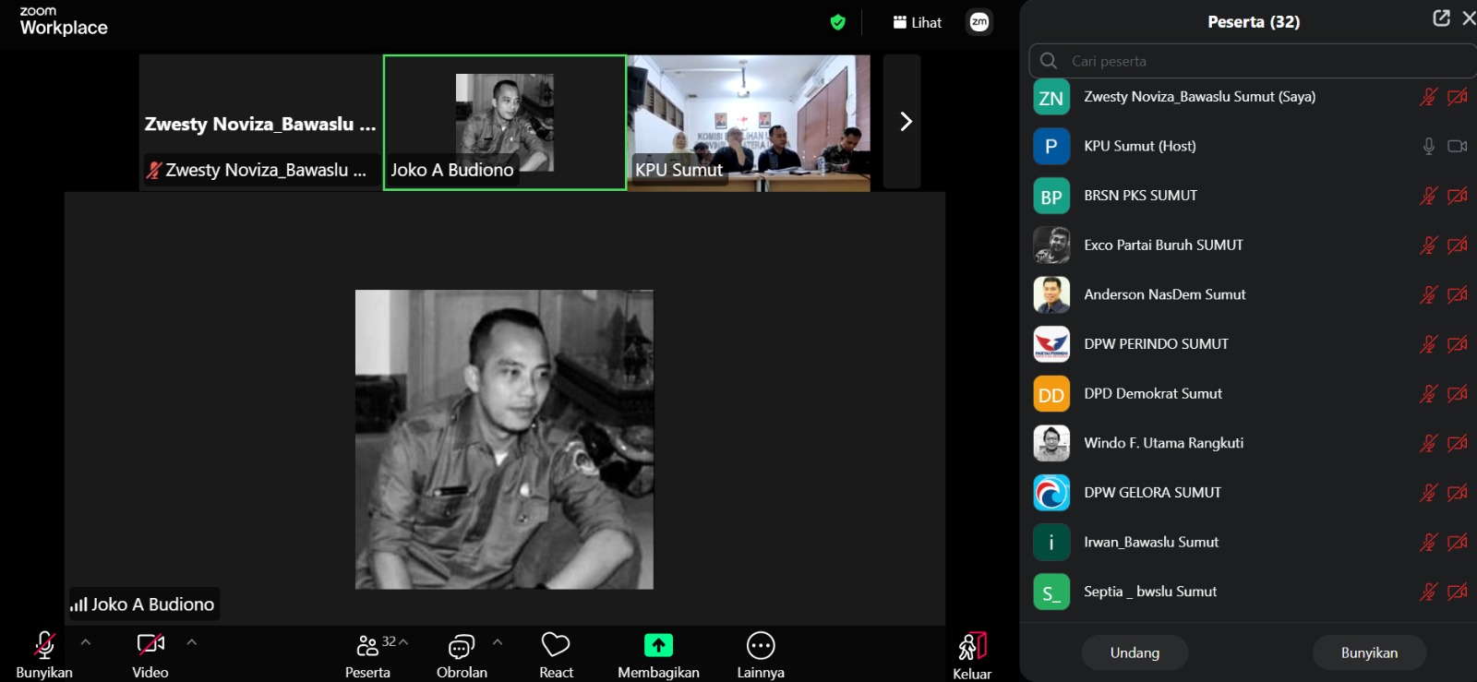Viewport: 1477px width, 682px height.
Task: Click camera-off icon for BRSN PKS SUMUT
Action: click(x=1458, y=196)
